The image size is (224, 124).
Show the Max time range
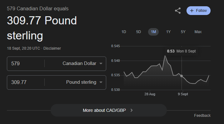click(198, 32)
